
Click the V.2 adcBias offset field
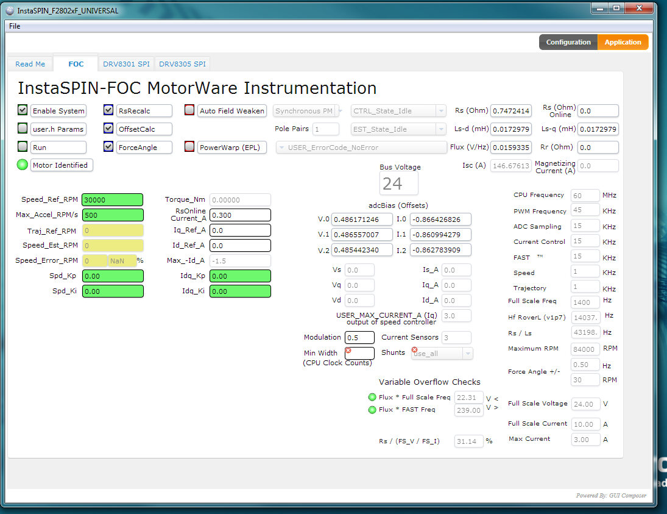pyautogui.click(x=362, y=250)
